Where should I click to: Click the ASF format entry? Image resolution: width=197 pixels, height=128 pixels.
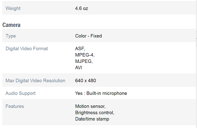(x=80, y=48)
